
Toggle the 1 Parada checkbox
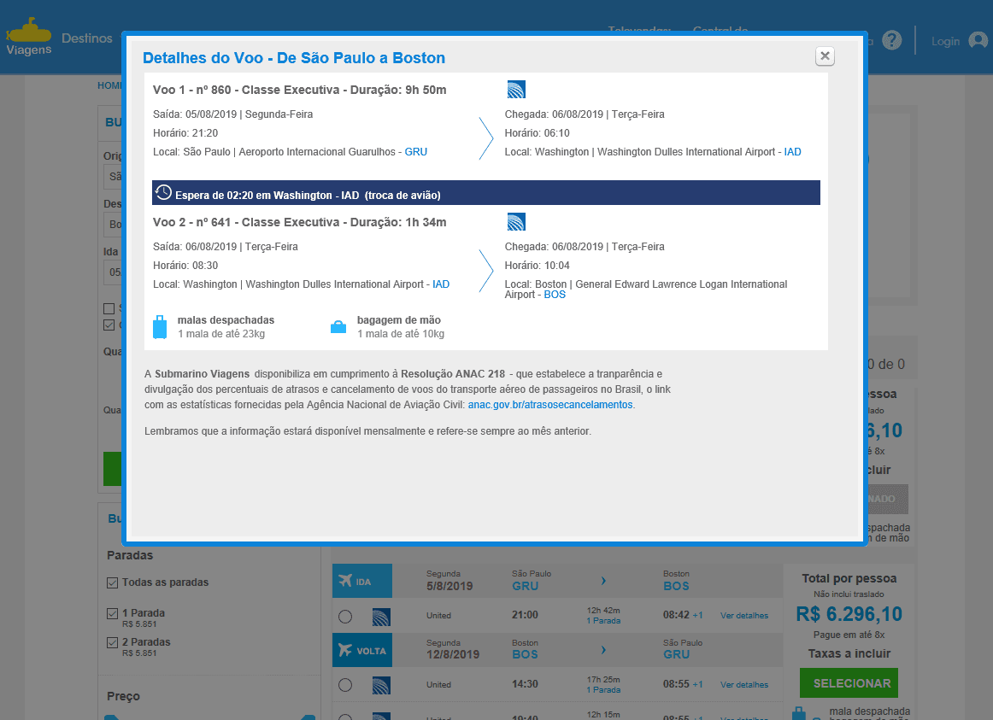click(x=112, y=613)
